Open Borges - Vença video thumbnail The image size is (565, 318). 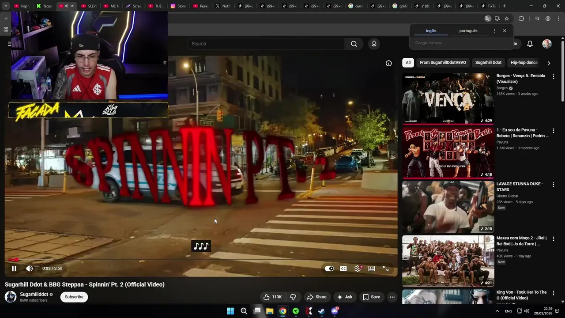[x=448, y=98]
